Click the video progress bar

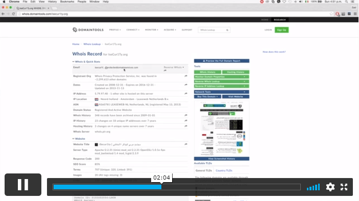(x=177, y=187)
